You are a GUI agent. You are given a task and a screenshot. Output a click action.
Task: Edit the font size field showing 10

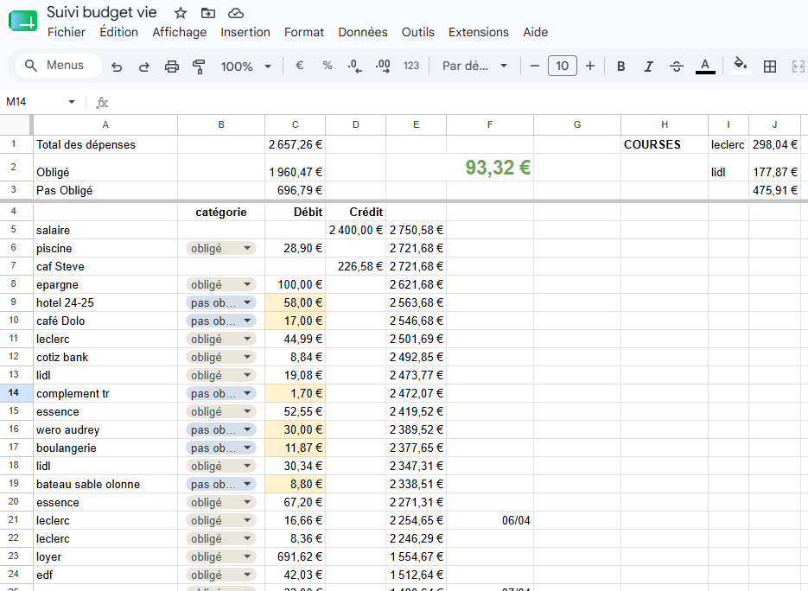pos(563,66)
